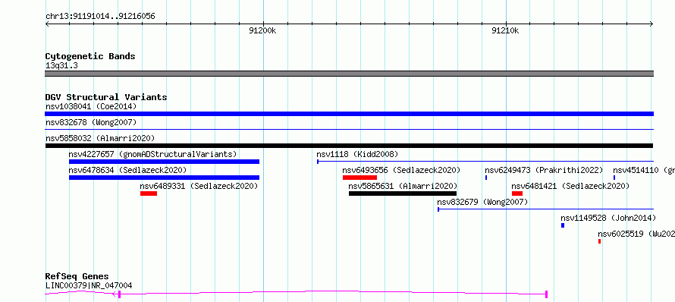This screenshot has width=675, height=302.
Task: Click the black nsv5865631 (Almarri2020) bar
Action: coord(403,193)
